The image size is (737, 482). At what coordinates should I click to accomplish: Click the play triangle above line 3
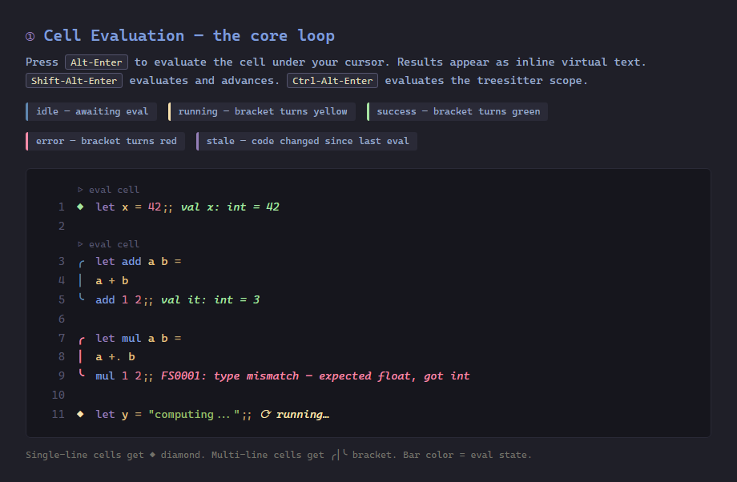[80, 244]
